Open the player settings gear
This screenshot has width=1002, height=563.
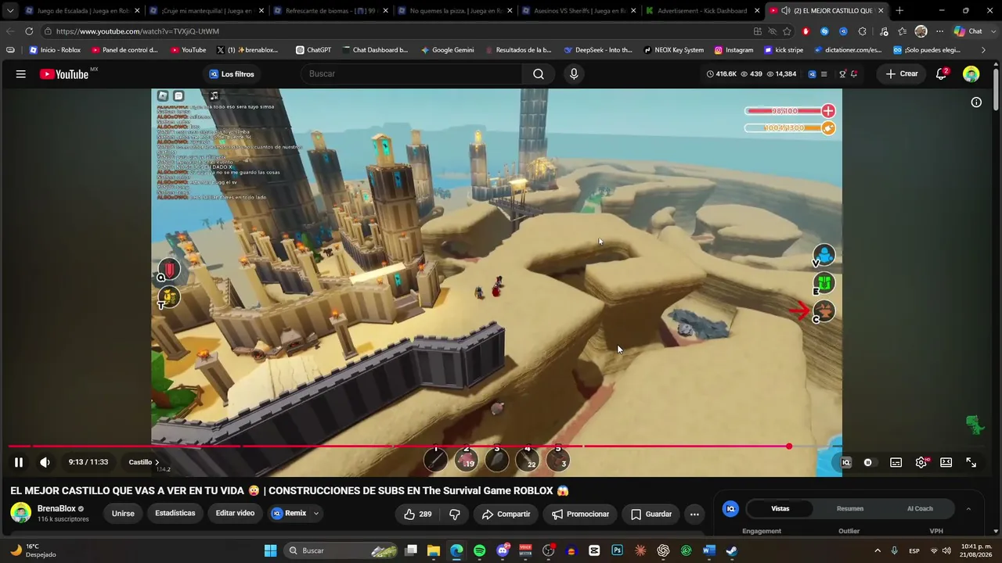(921, 462)
